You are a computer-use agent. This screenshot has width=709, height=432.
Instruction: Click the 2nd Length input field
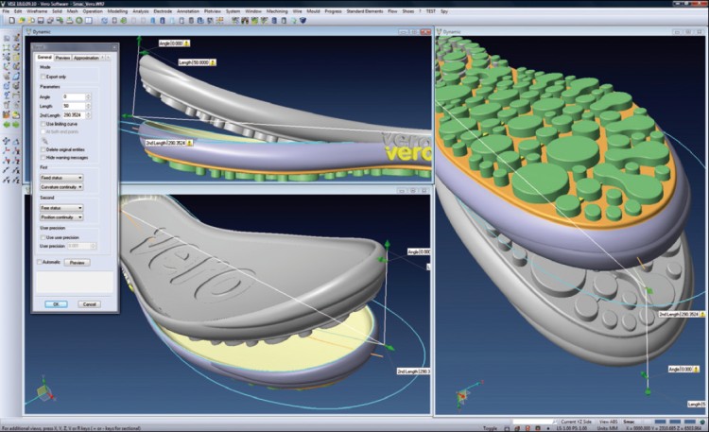76,114
